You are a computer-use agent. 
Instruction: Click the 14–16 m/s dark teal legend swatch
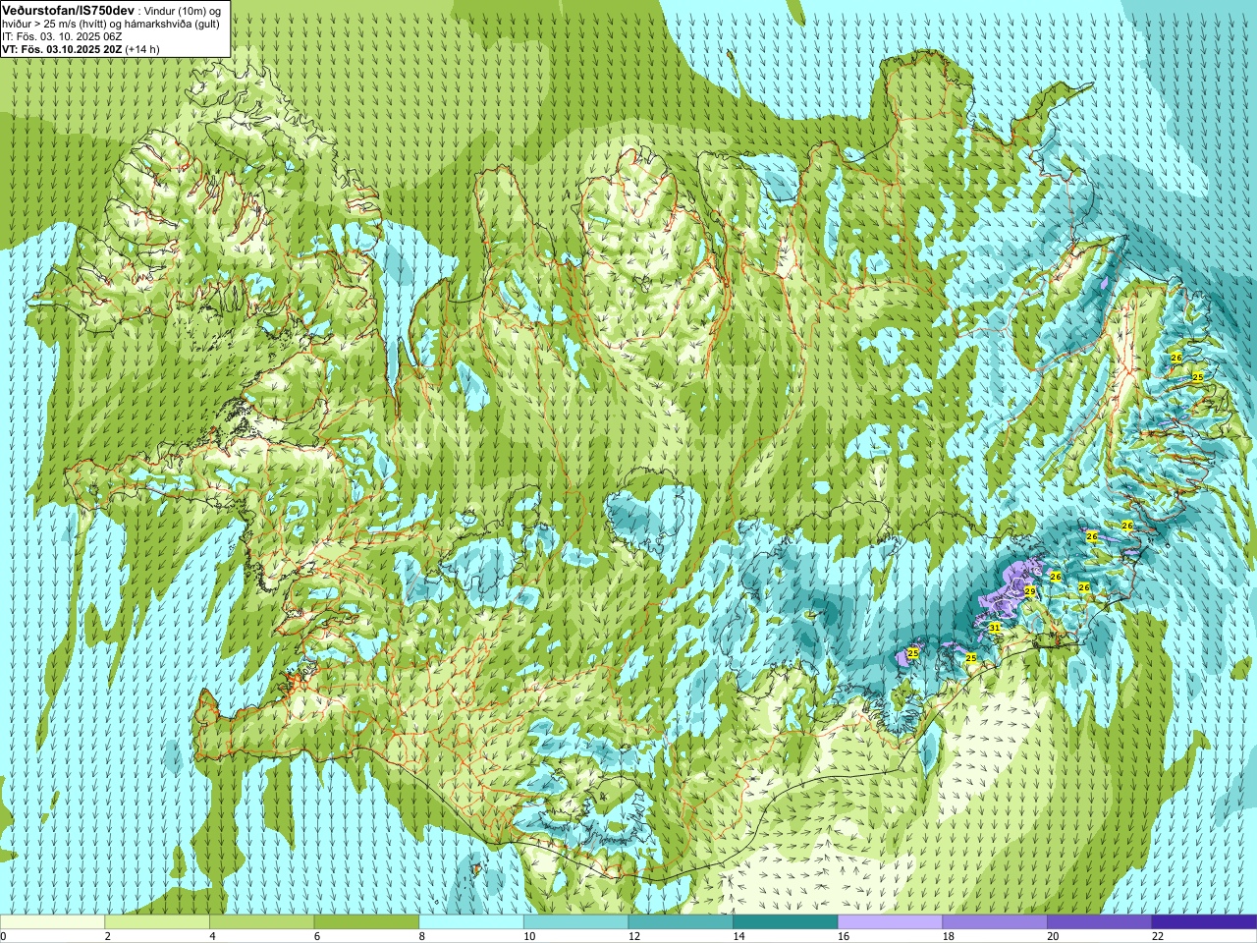click(x=785, y=921)
